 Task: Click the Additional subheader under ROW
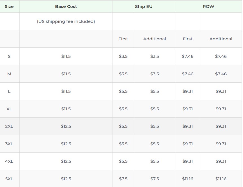221,39
